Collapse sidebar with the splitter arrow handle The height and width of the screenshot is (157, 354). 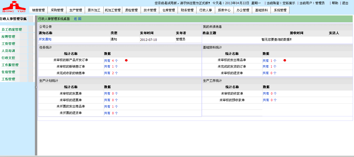36,87
